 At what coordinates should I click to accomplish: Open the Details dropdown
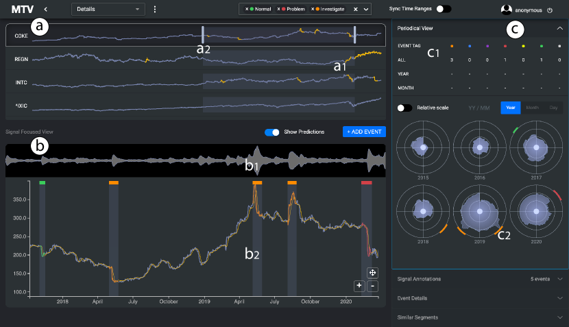pos(108,10)
